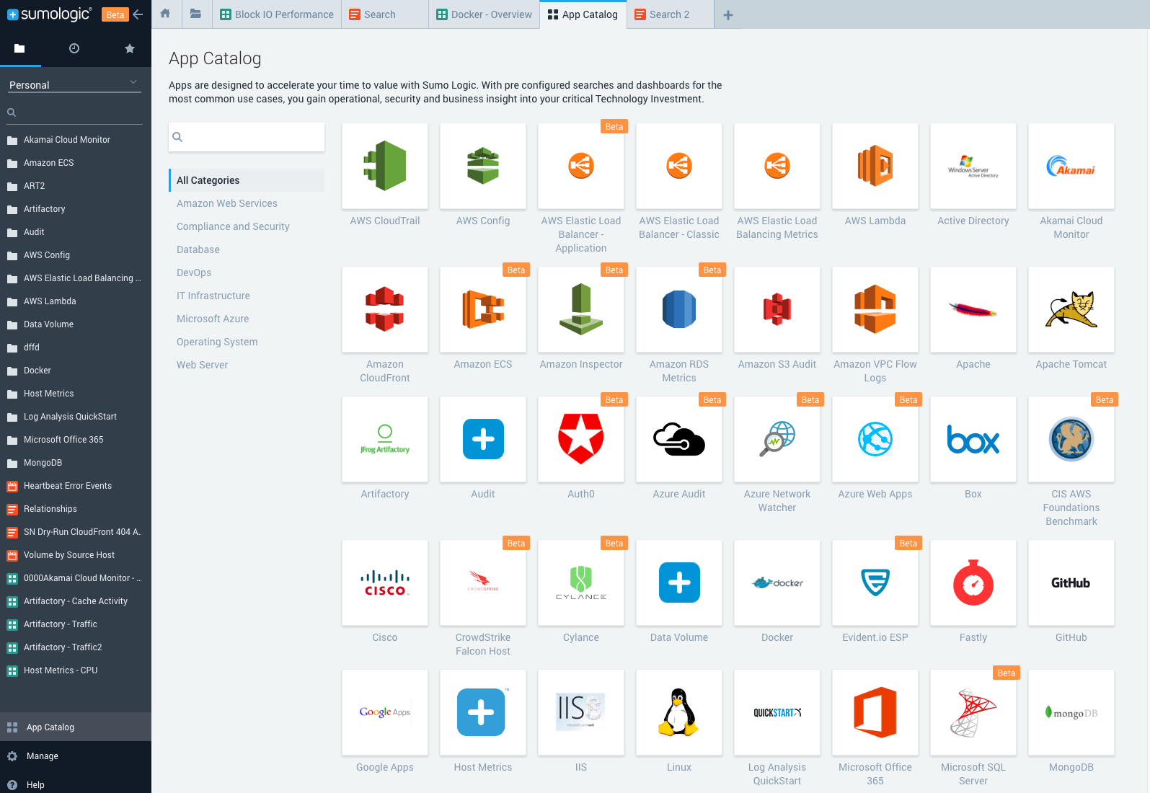Select the All Categories filter
The image size is (1150, 793).
[x=247, y=180]
